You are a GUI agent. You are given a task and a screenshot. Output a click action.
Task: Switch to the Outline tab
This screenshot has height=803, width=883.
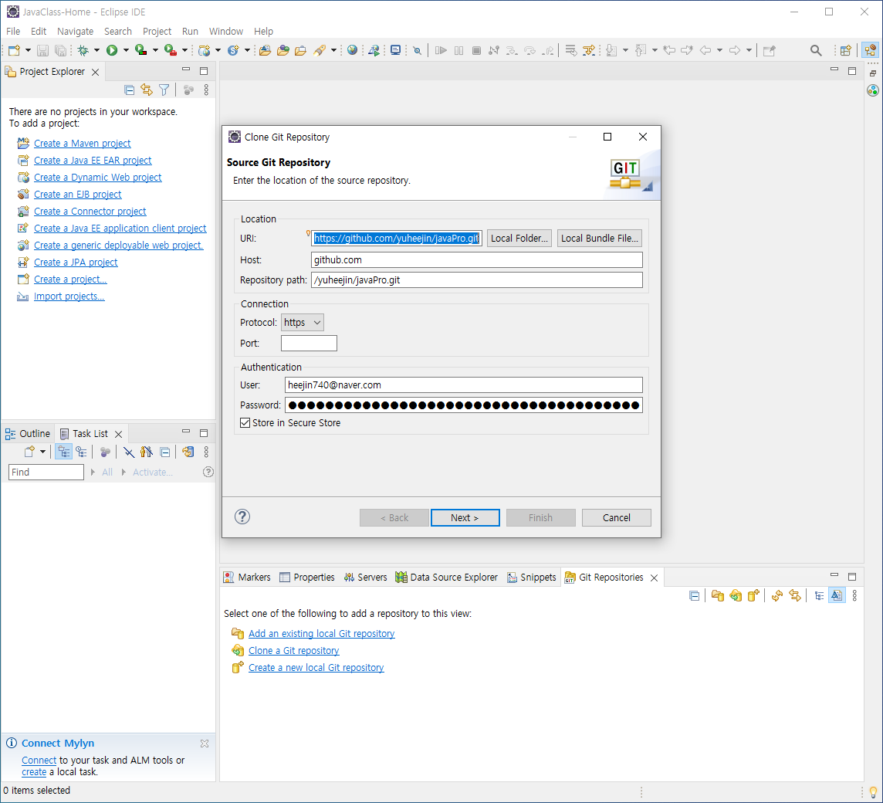point(28,434)
